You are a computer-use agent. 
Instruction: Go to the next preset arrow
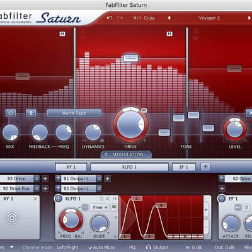coord(249,18)
